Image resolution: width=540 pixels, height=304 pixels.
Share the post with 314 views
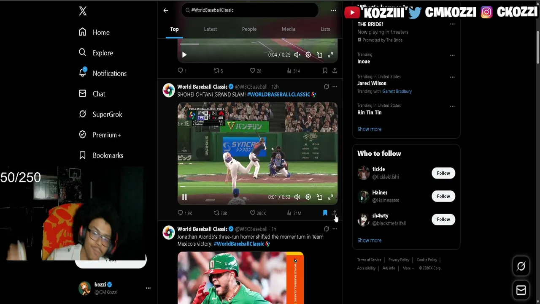335,71
